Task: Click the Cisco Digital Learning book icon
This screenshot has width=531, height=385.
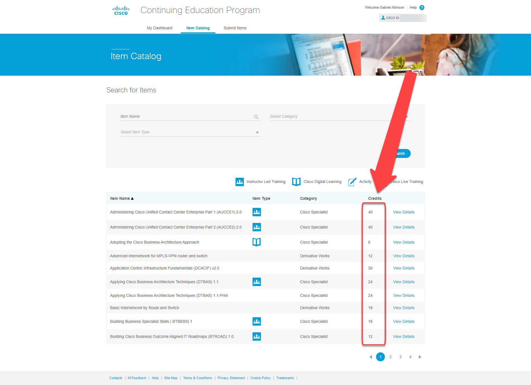Action: (x=296, y=182)
